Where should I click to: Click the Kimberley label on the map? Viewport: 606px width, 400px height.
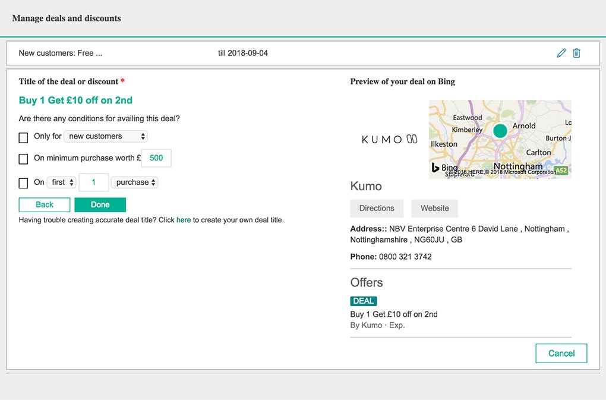[467, 130]
